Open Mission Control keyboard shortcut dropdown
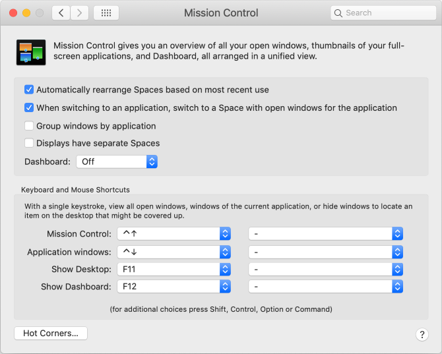 [174, 234]
